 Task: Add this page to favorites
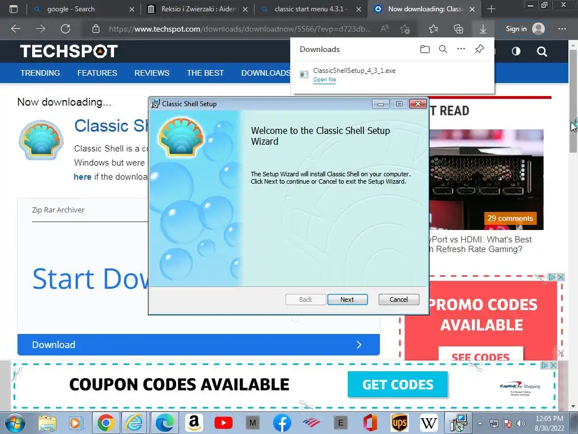click(405, 29)
